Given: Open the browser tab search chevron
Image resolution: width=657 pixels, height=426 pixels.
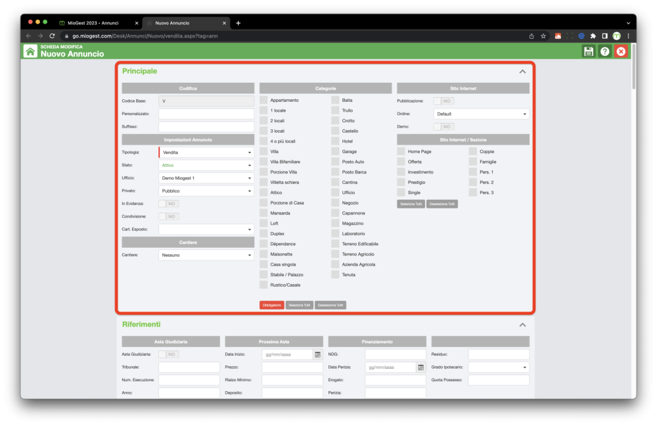Looking at the screenshot, I should click(628, 23).
